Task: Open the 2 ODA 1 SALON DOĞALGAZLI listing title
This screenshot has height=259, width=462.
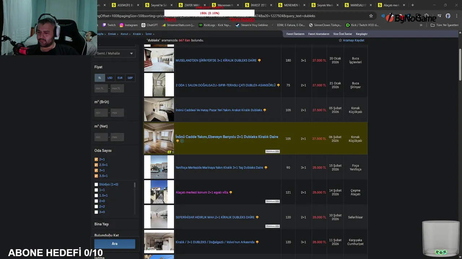Action: tap(226, 85)
